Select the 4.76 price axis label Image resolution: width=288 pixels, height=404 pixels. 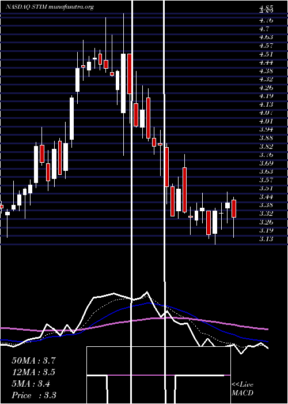[266, 20]
